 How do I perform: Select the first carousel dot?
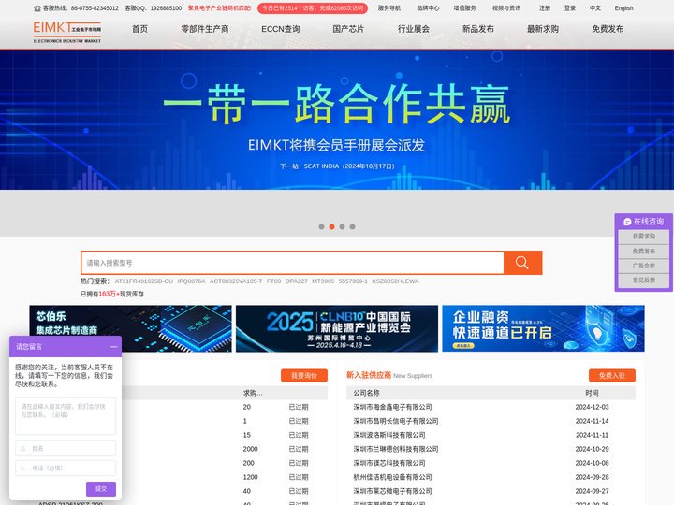pyautogui.click(x=321, y=226)
